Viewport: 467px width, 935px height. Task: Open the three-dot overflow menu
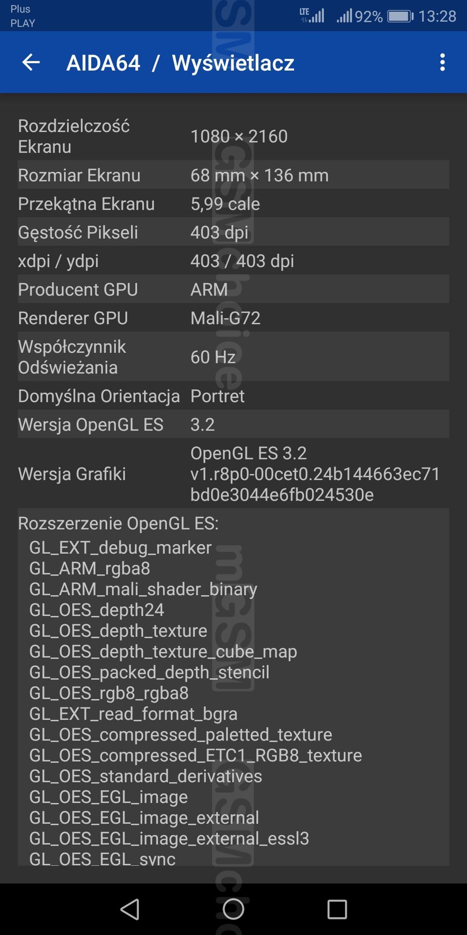[442, 62]
